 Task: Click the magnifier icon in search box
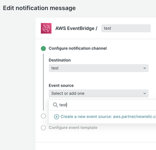(x=55, y=105)
